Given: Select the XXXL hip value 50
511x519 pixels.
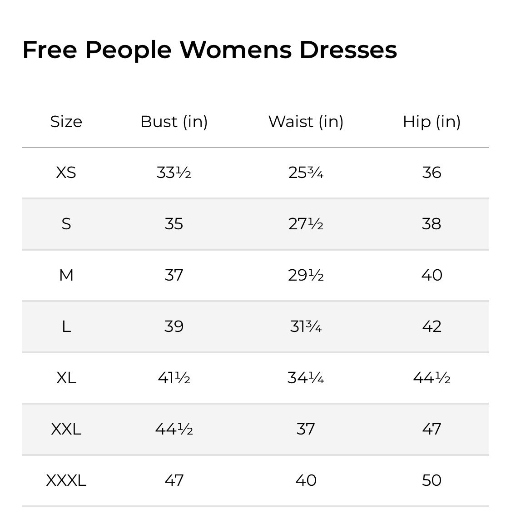Looking at the screenshot, I should (432, 480).
